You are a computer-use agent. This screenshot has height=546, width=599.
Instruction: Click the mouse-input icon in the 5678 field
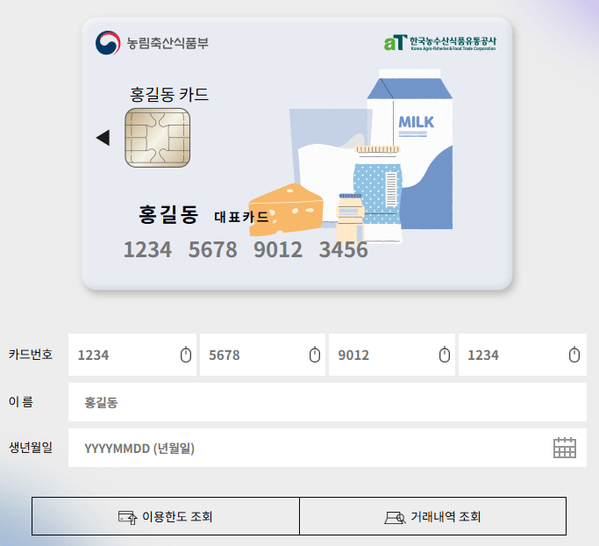click(314, 355)
